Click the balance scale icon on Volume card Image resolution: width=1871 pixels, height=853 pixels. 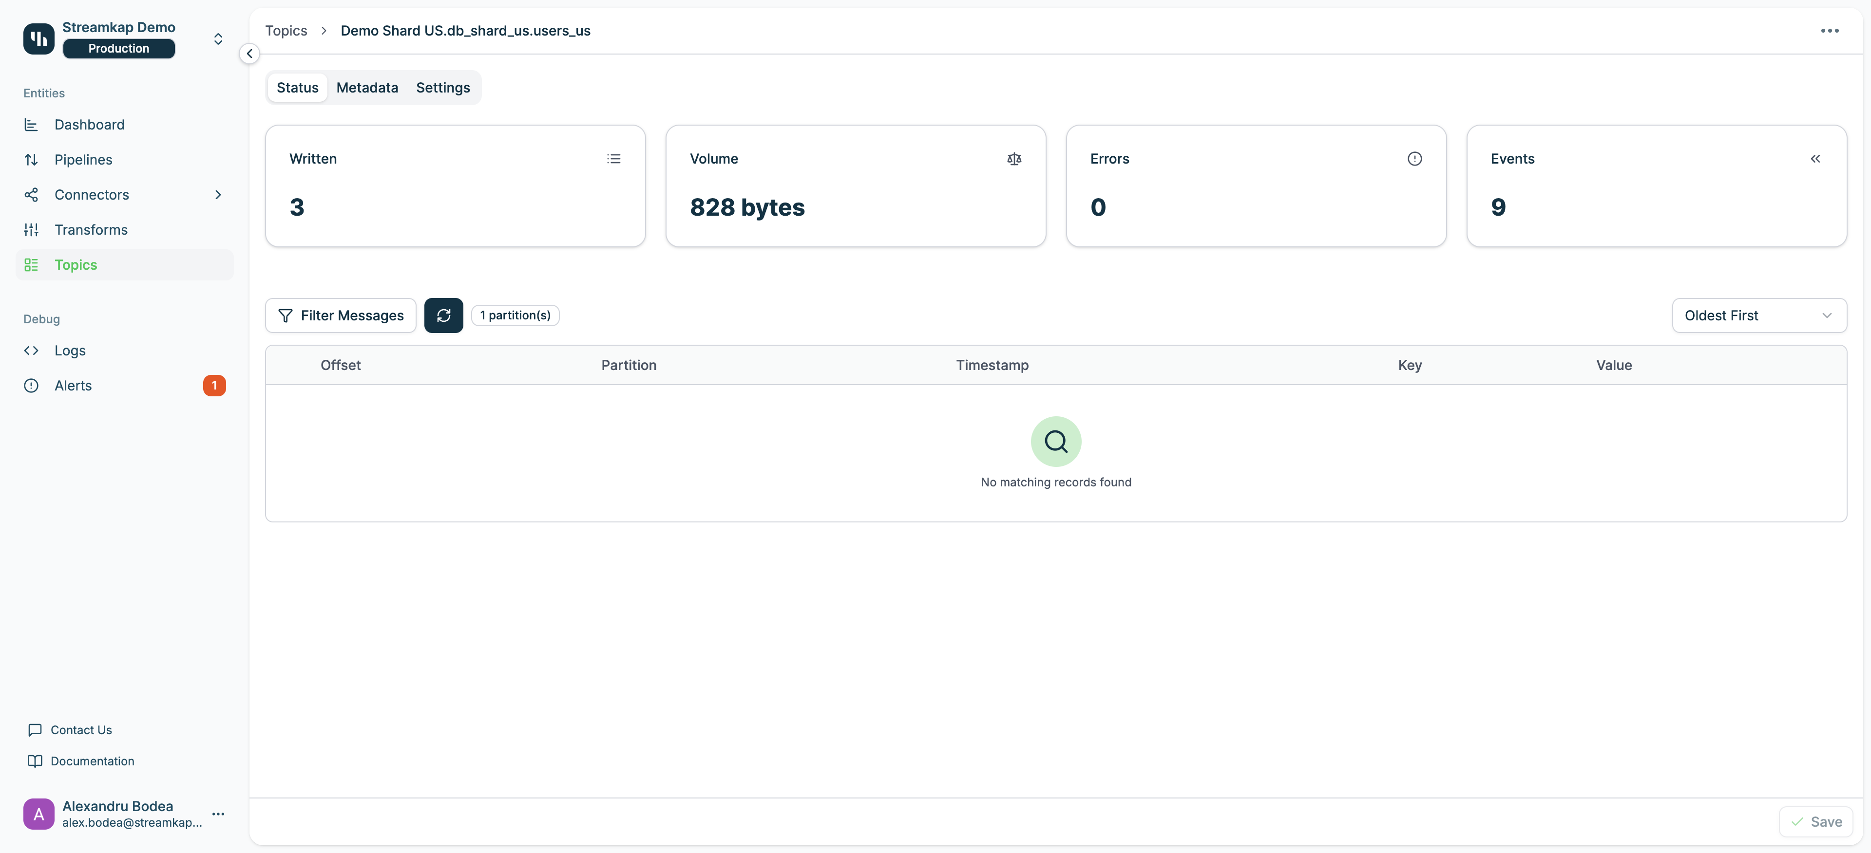1014,158
